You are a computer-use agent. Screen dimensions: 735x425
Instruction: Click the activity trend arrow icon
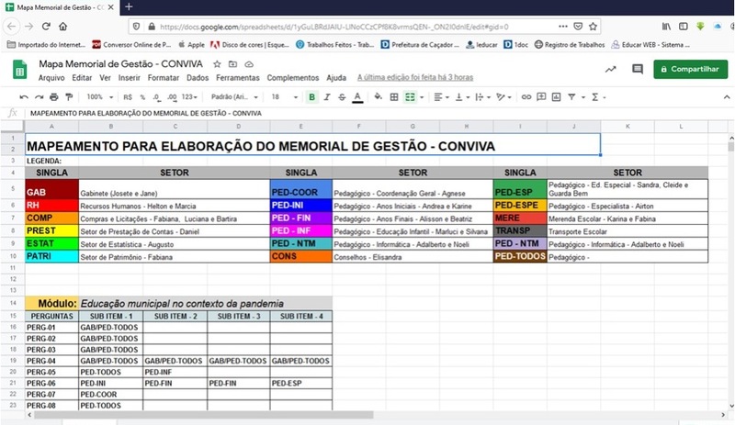tap(611, 69)
